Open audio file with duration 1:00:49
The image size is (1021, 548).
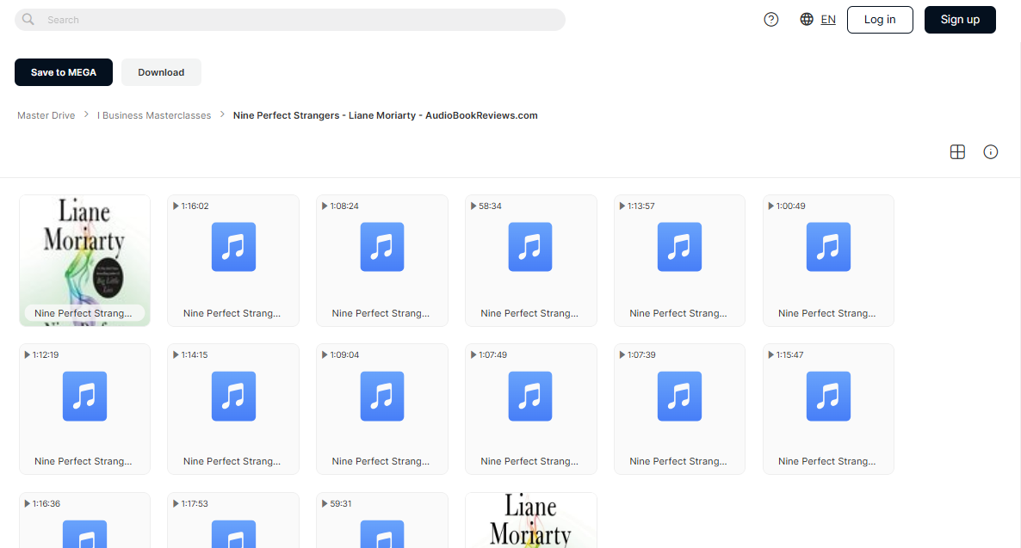(828, 261)
